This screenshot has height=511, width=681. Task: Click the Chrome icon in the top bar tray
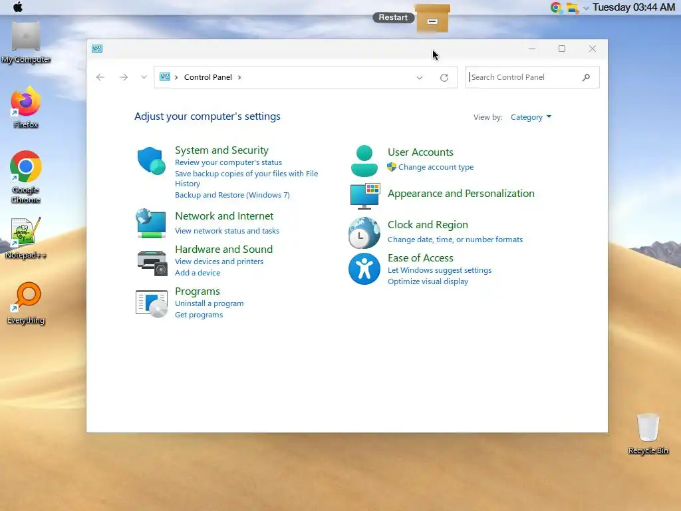[x=555, y=7]
